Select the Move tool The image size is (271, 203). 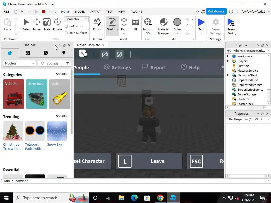point(37,25)
